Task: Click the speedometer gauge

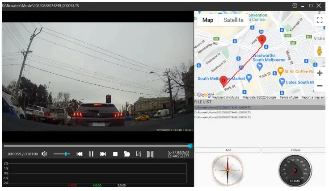Action: (295, 170)
